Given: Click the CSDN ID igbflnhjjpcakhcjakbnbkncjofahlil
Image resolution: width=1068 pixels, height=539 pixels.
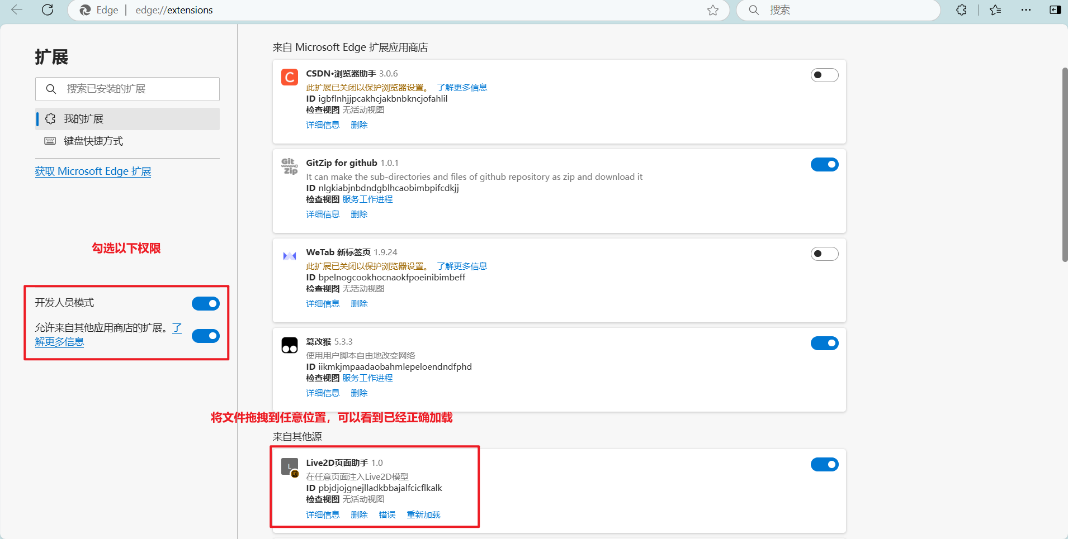Looking at the screenshot, I should pyautogui.click(x=383, y=99).
